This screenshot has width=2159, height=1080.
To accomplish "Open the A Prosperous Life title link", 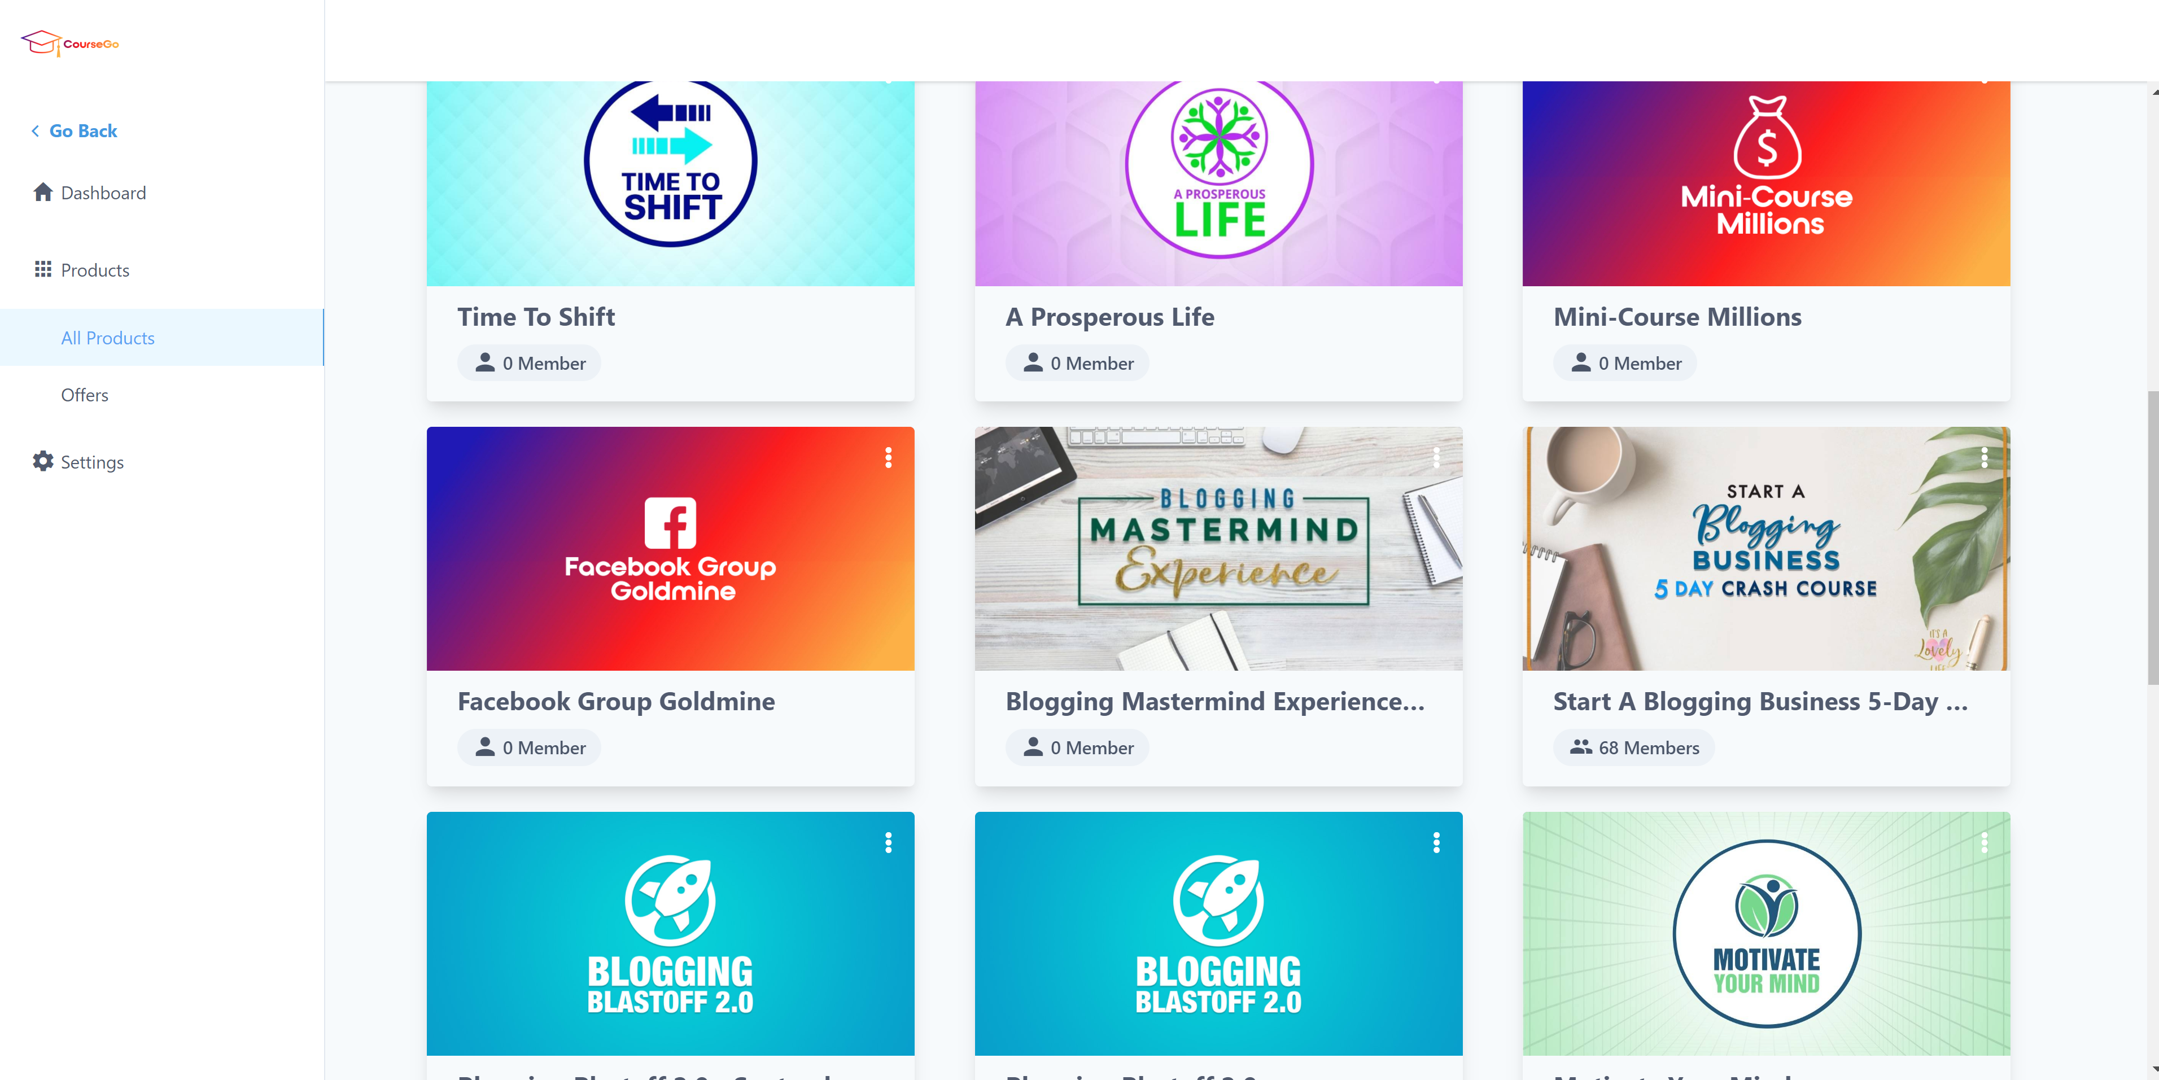I will 1109,317.
